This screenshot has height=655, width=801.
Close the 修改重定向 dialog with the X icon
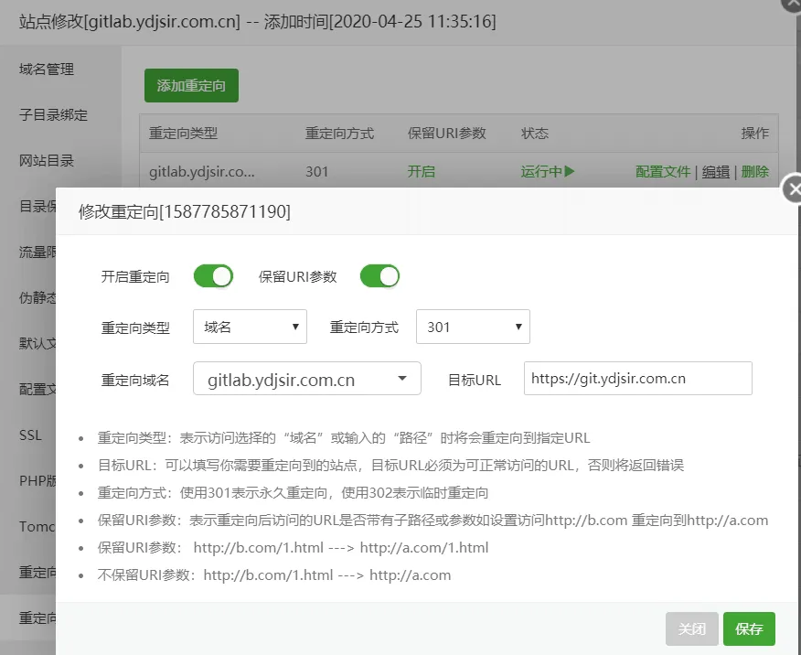point(793,189)
